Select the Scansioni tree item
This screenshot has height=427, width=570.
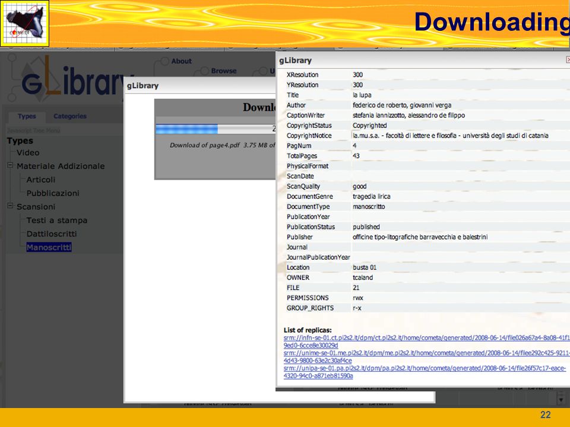tap(36, 207)
